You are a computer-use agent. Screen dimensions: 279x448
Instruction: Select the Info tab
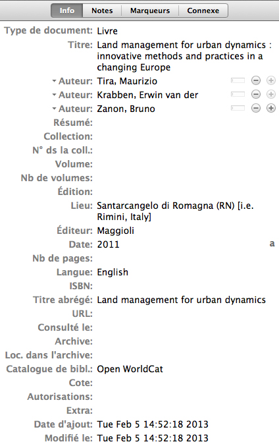point(67,11)
